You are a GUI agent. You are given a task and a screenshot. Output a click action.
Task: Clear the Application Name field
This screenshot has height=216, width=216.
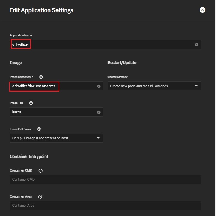(196, 44)
